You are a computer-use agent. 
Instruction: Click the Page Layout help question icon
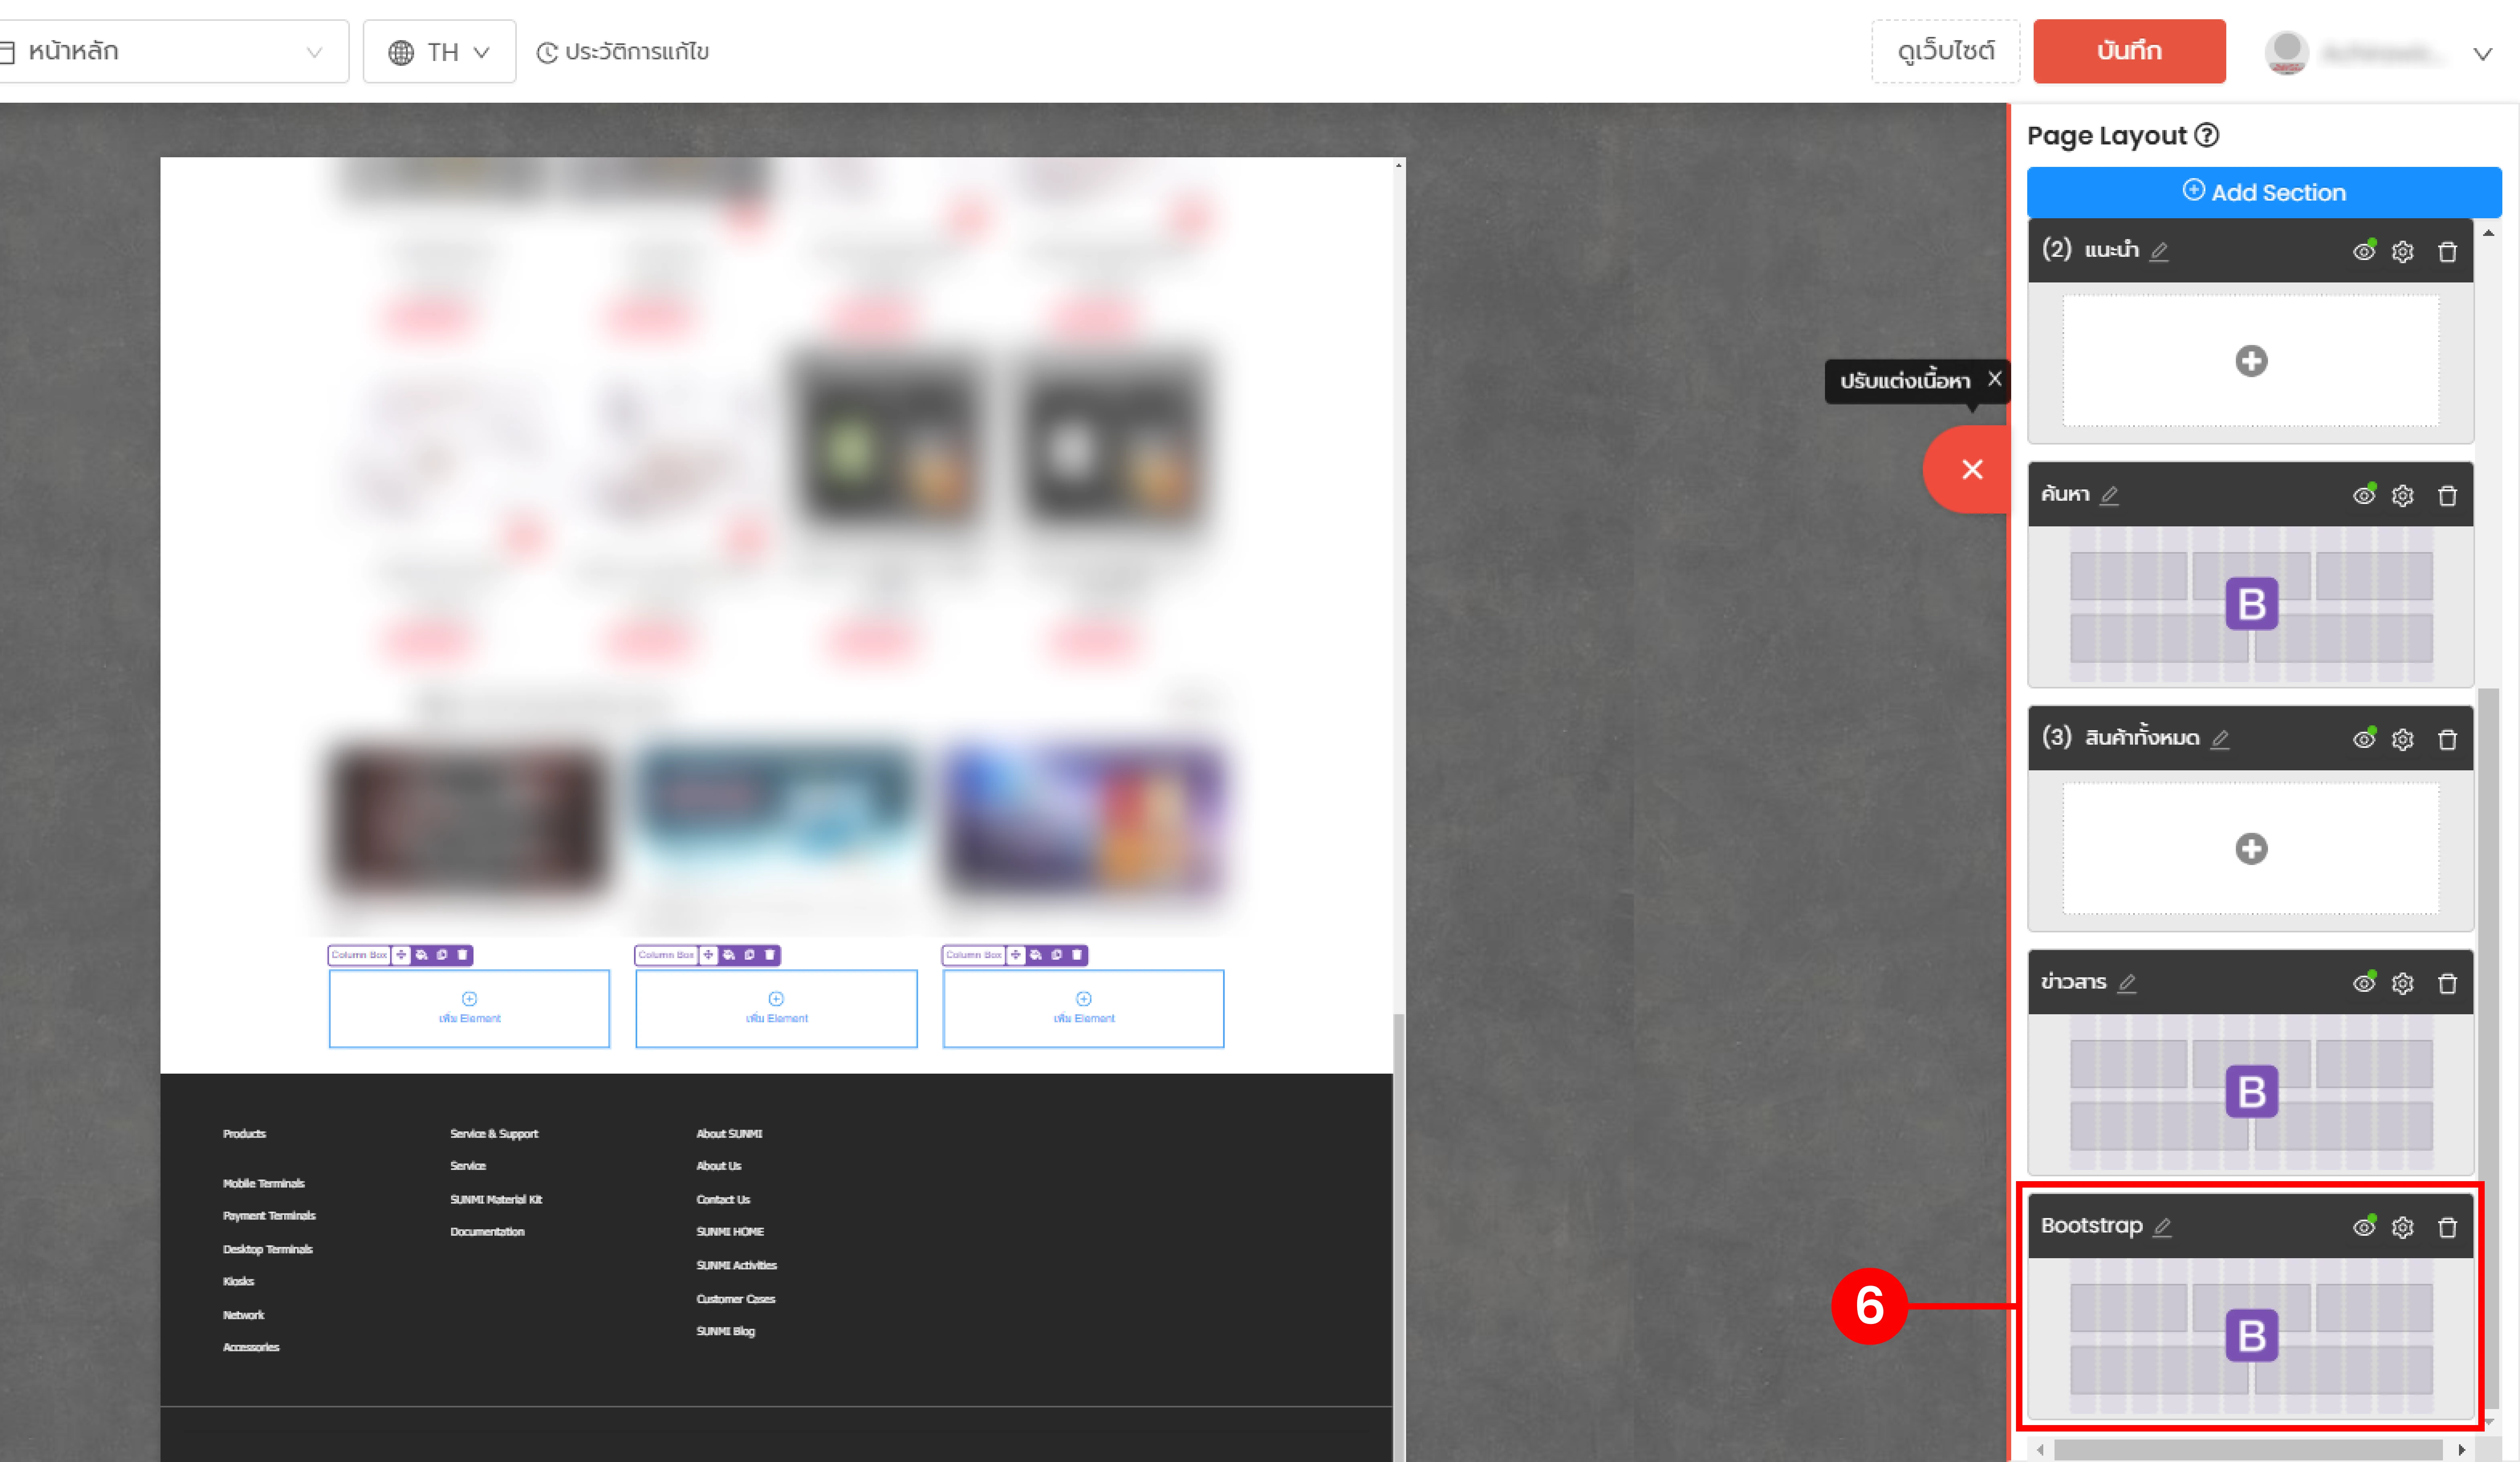coord(2207,135)
